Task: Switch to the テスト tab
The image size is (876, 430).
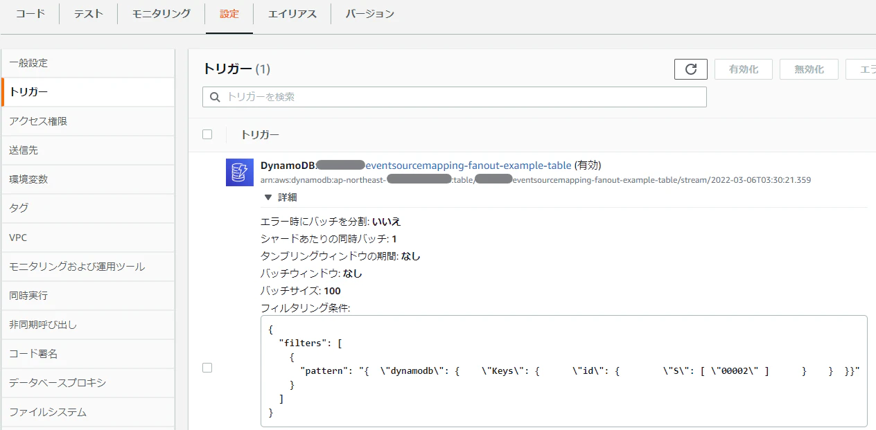Action: (88, 14)
